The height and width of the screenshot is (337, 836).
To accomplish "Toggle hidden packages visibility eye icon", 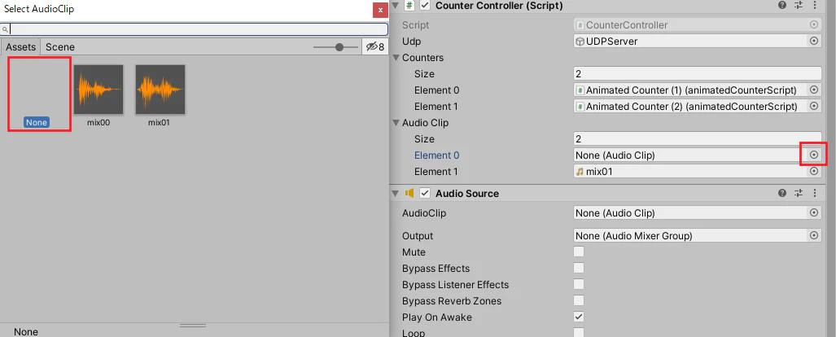I will coord(374,47).
